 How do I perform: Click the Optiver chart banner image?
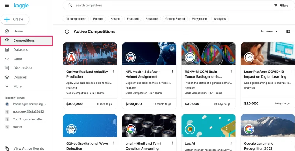90,54
